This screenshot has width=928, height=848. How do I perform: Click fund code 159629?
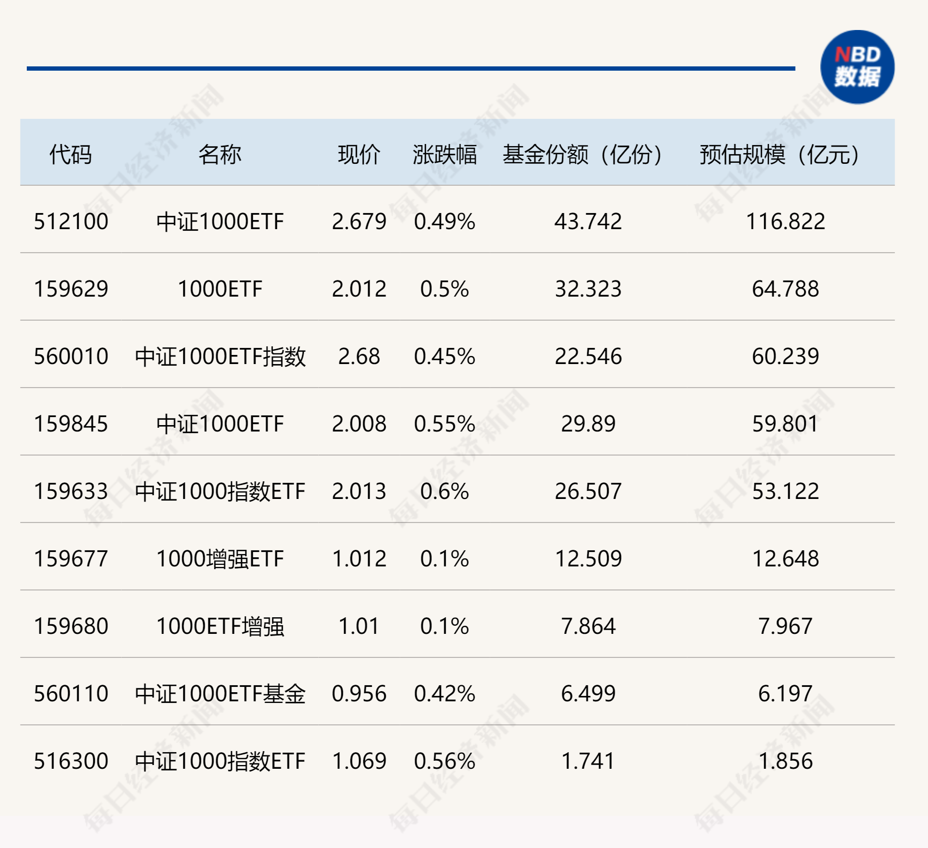coord(71,289)
